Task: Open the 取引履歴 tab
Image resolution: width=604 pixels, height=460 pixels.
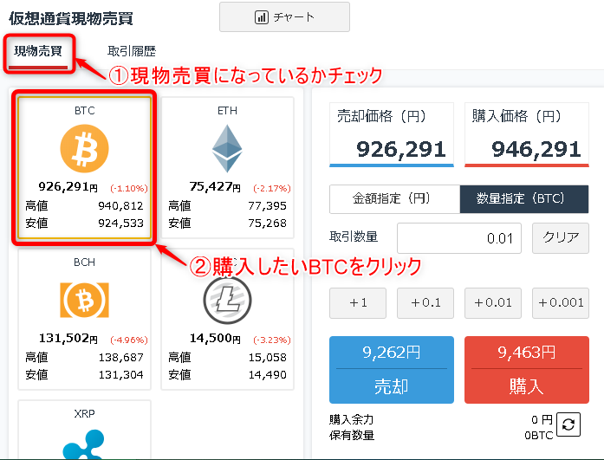Action: coord(132,51)
